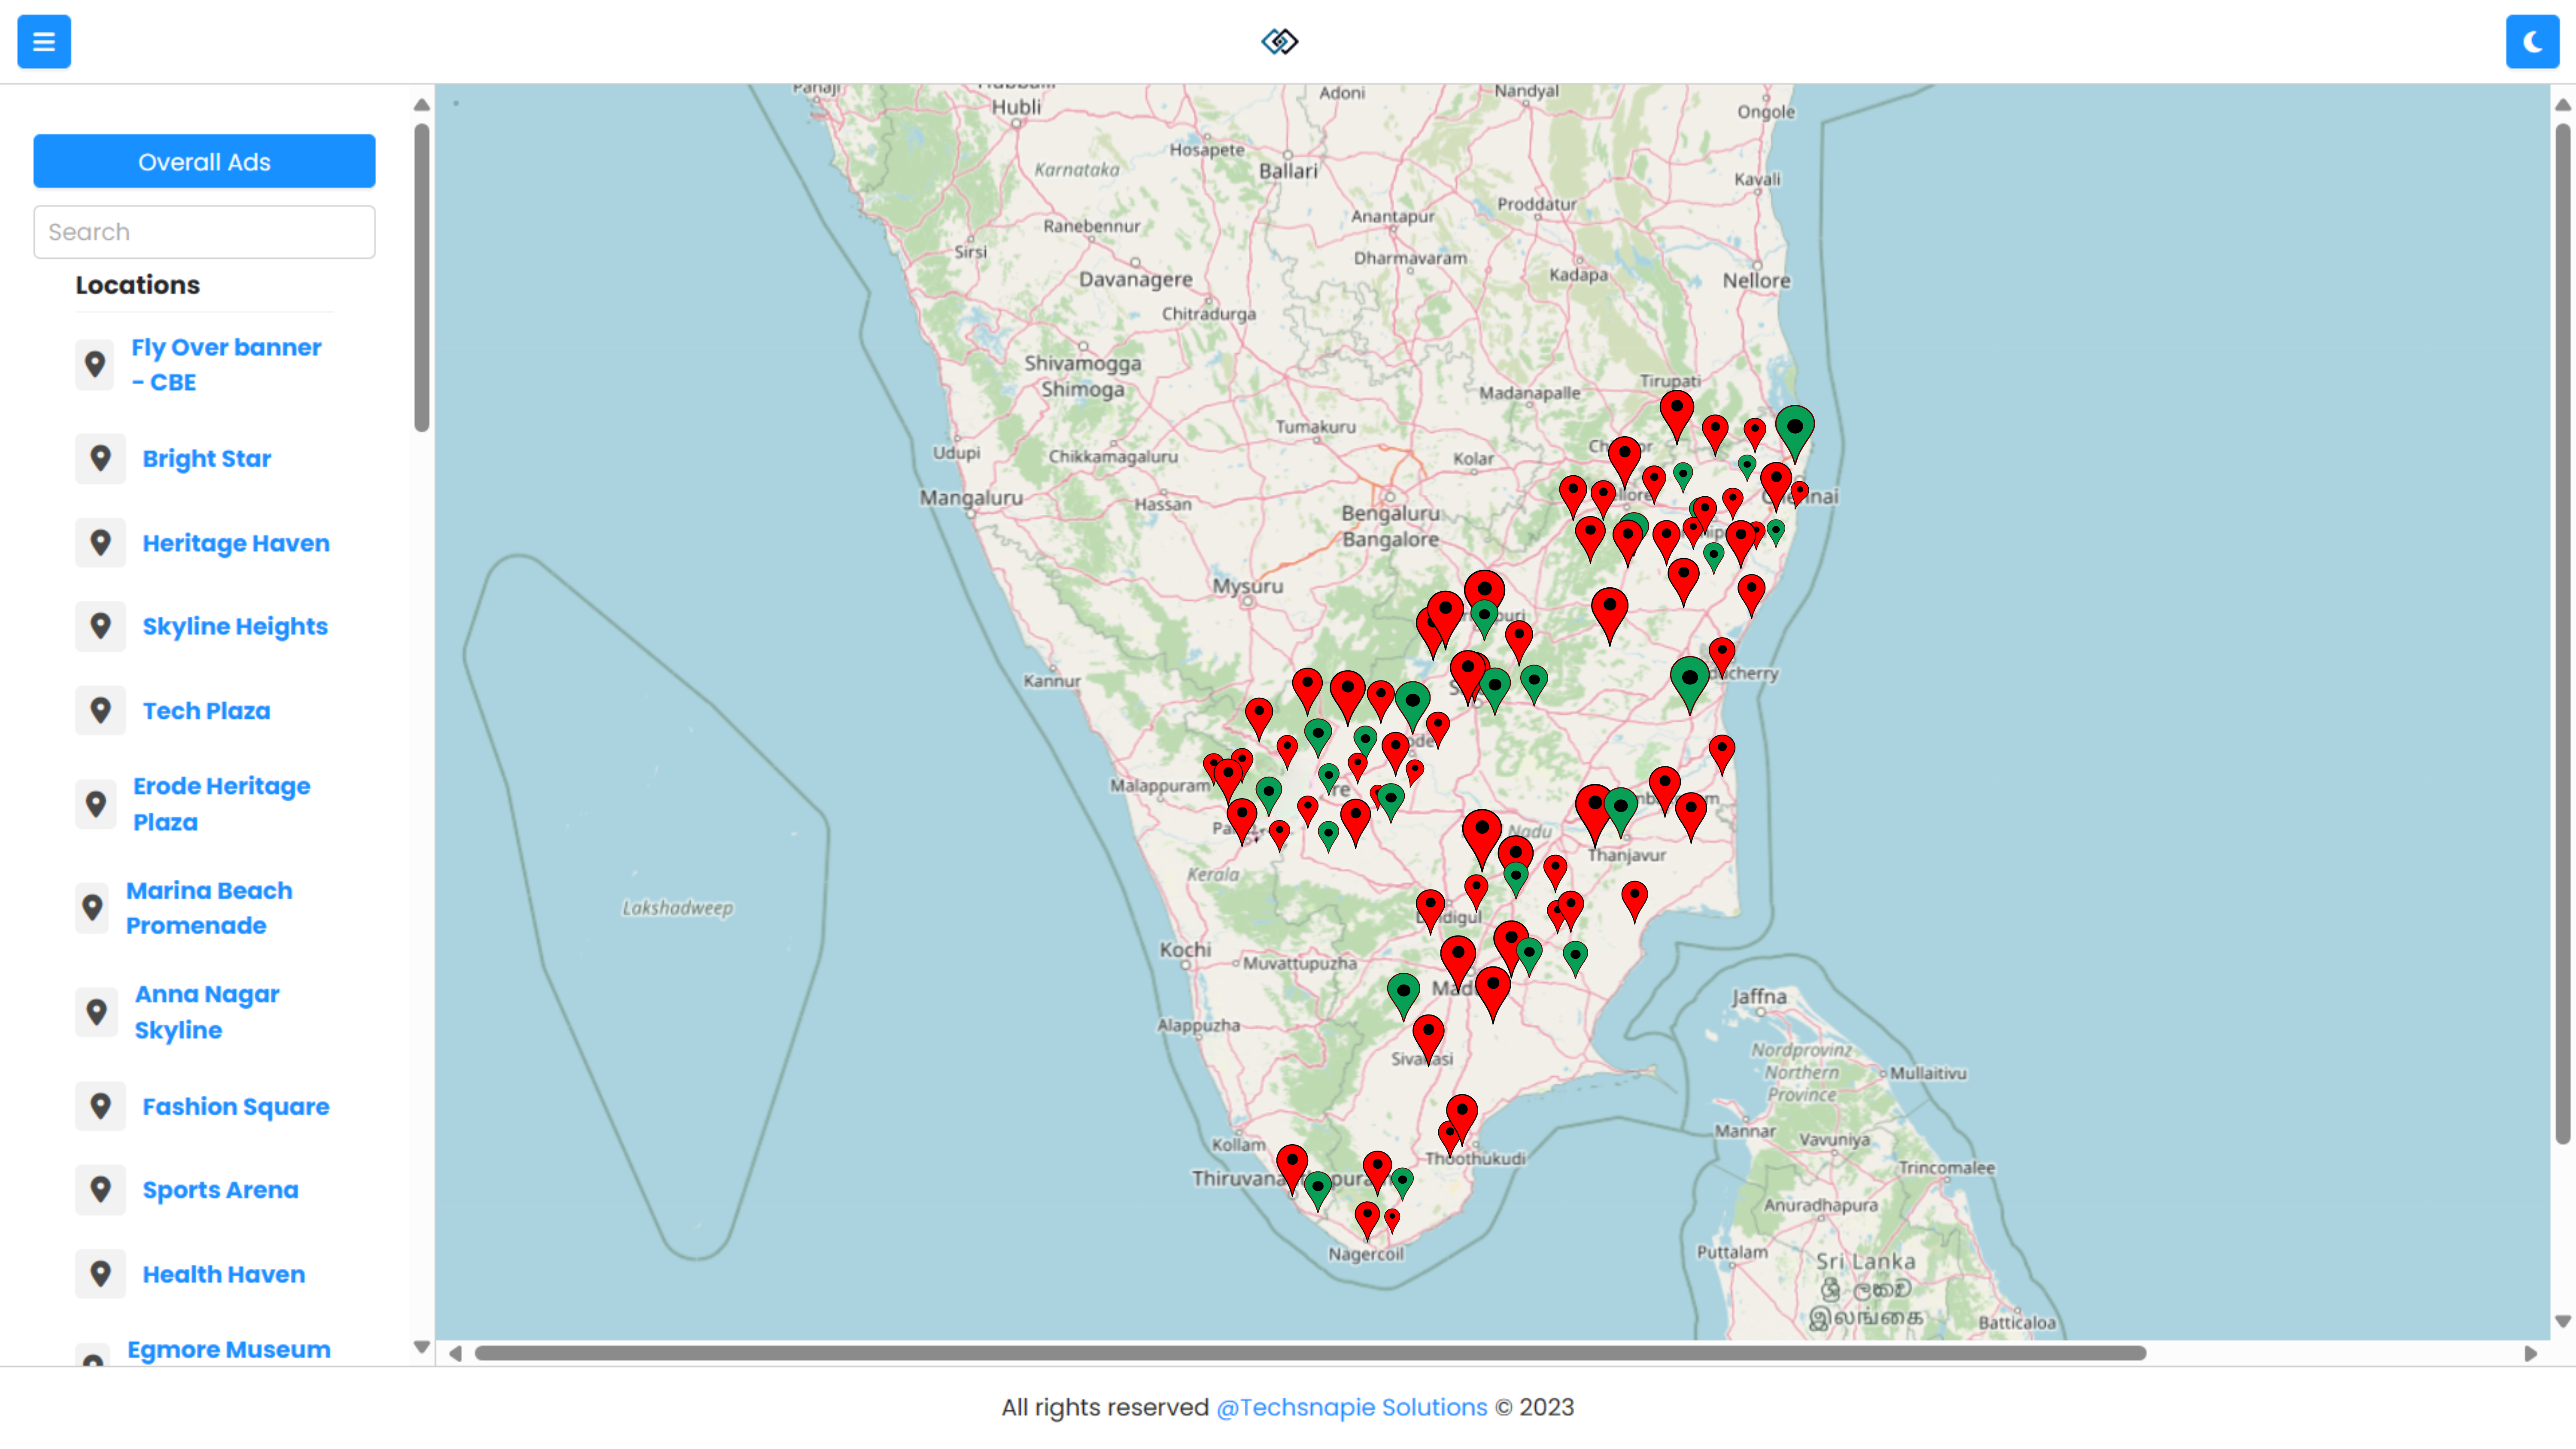The image size is (2576, 1449).
Task: Open Erode Heritage Plaza location
Action: (221, 804)
